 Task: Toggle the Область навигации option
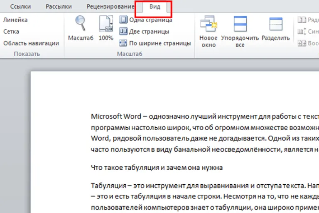31,43
